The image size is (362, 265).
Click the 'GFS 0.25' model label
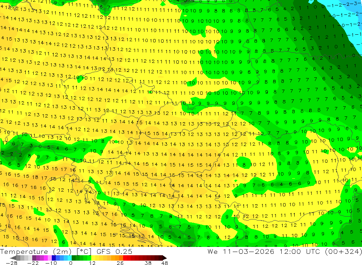coord(114,251)
